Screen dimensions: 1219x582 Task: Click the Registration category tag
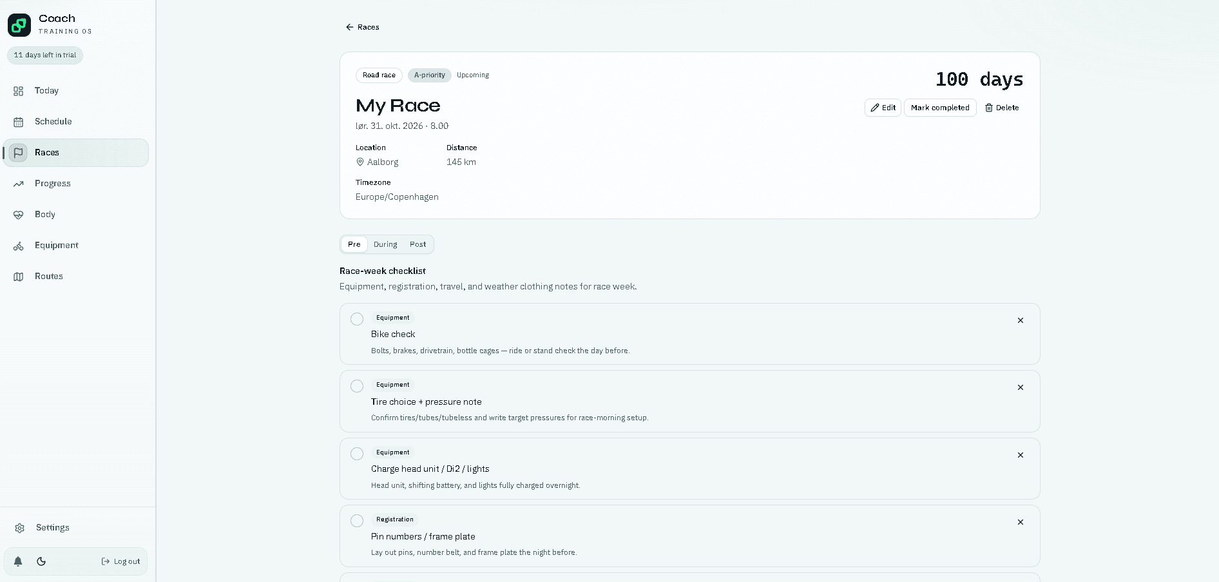click(395, 519)
